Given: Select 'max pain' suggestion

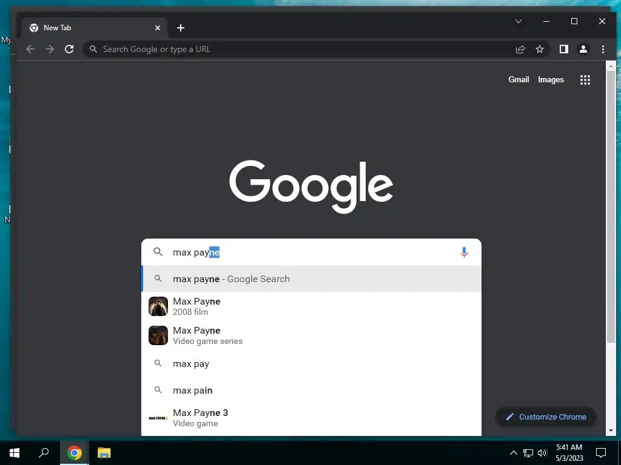Looking at the screenshot, I should pyautogui.click(x=311, y=391).
